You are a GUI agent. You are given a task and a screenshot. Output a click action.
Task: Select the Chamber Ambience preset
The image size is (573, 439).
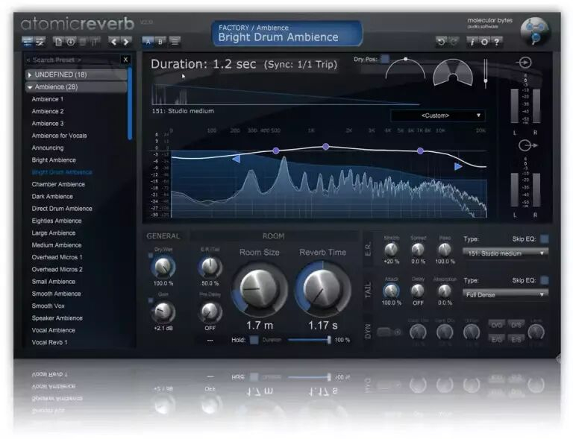point(58,184)
